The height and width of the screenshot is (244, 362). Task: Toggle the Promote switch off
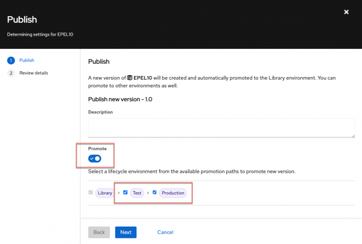(x=95, y=158)
